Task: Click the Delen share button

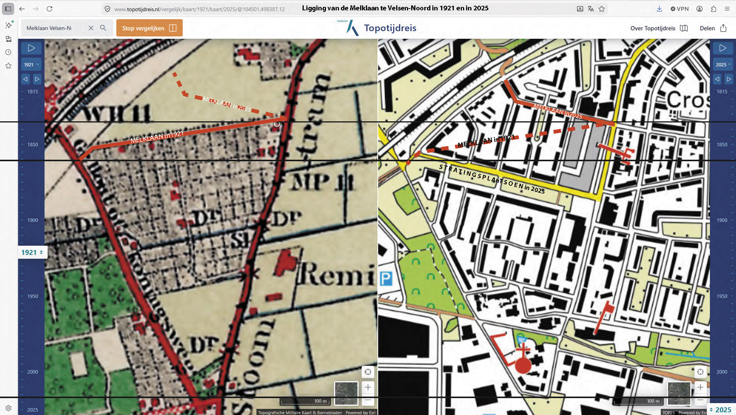Action: click(713, 28)
